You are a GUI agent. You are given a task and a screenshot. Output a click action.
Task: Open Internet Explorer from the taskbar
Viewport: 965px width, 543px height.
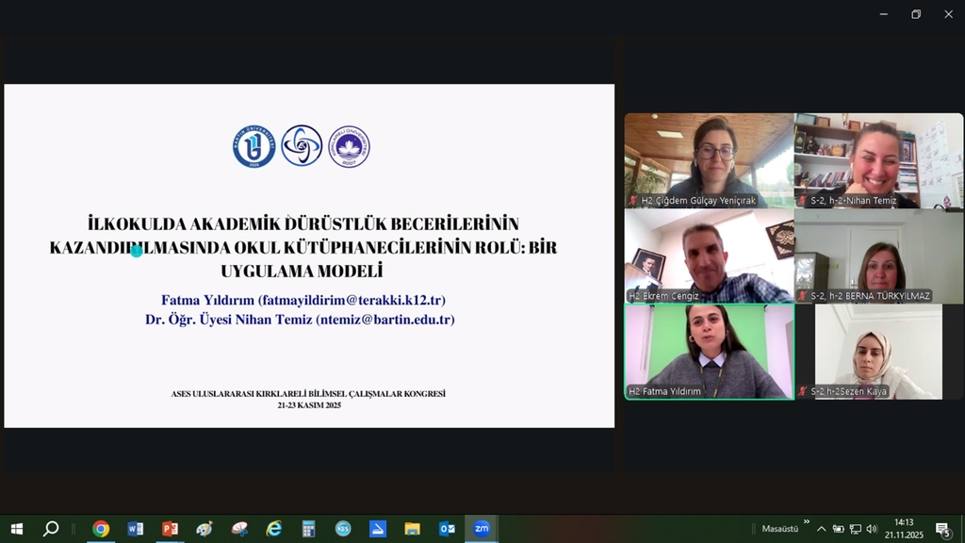(x=273, y=529)
